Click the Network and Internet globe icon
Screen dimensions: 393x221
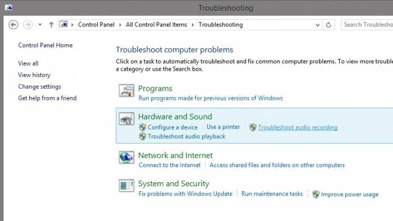[x=126, y=158]
